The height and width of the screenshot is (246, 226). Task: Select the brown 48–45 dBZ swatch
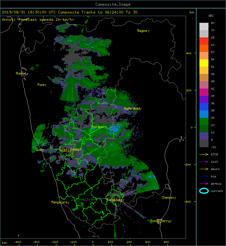coord(204,77)
